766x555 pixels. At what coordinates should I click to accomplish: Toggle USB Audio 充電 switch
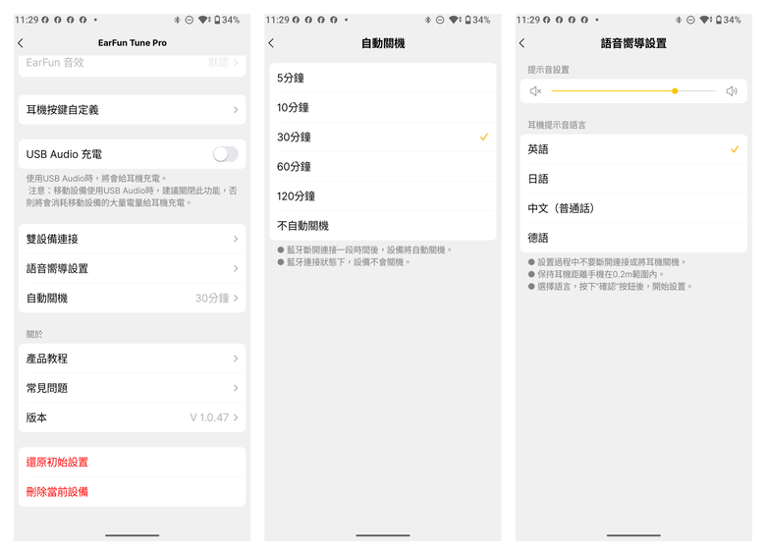[225, 154]
